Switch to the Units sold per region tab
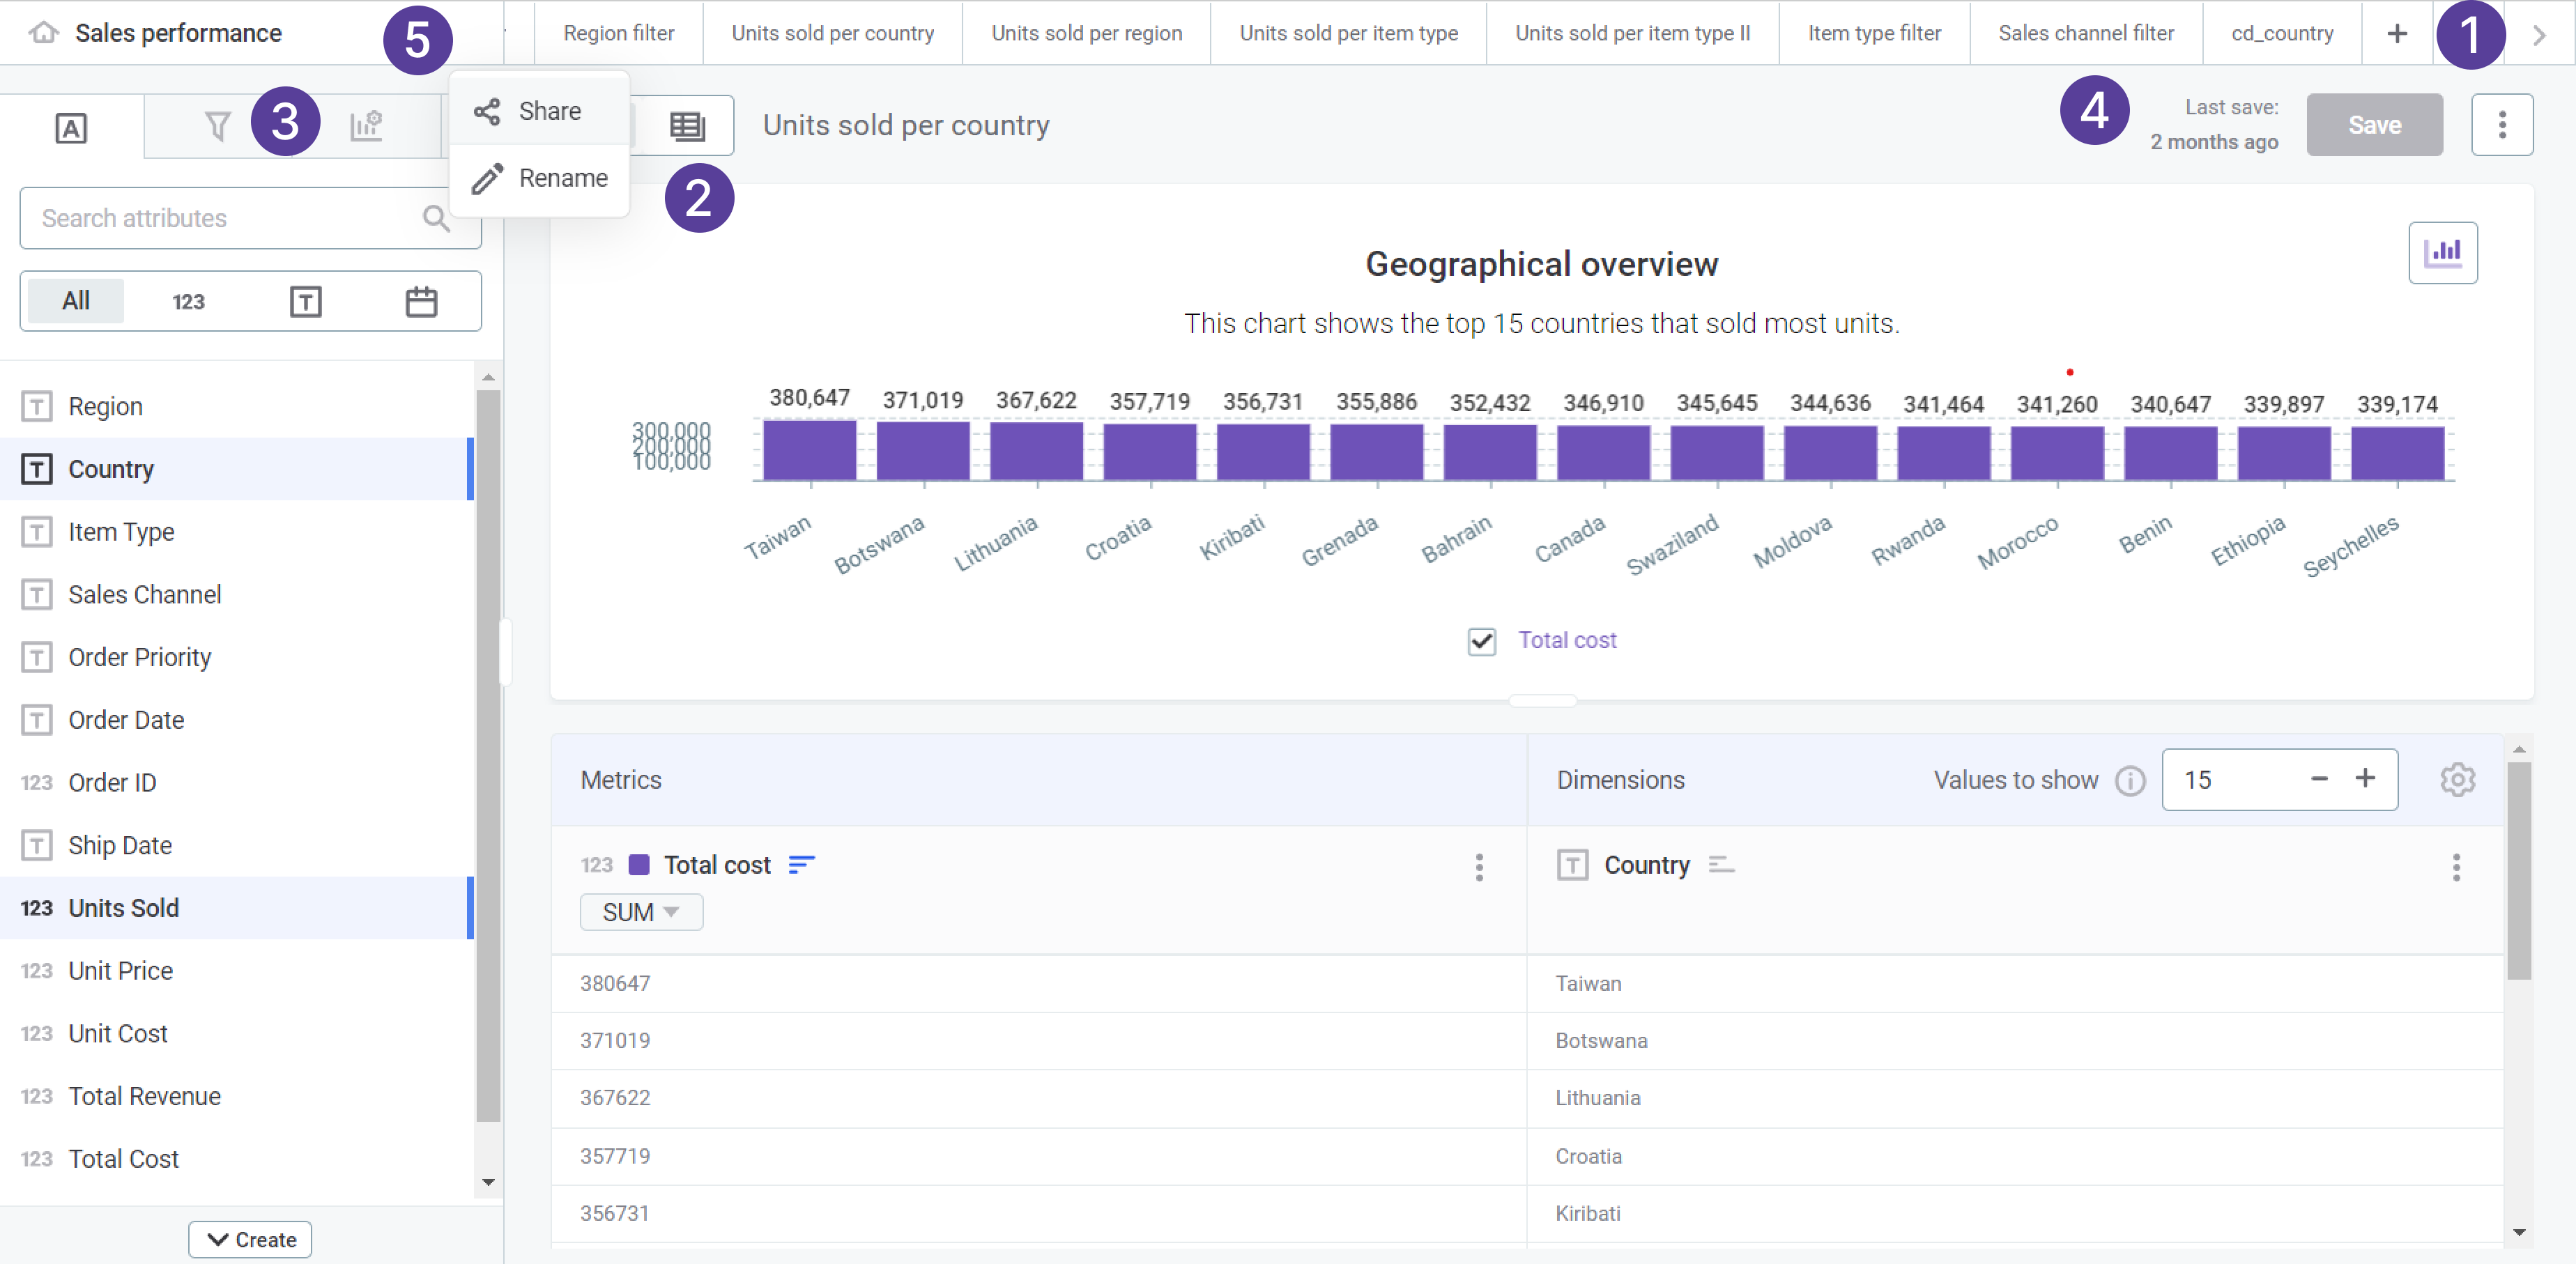Viewport: 2576px width, 1264px height. coord(1086,33)
